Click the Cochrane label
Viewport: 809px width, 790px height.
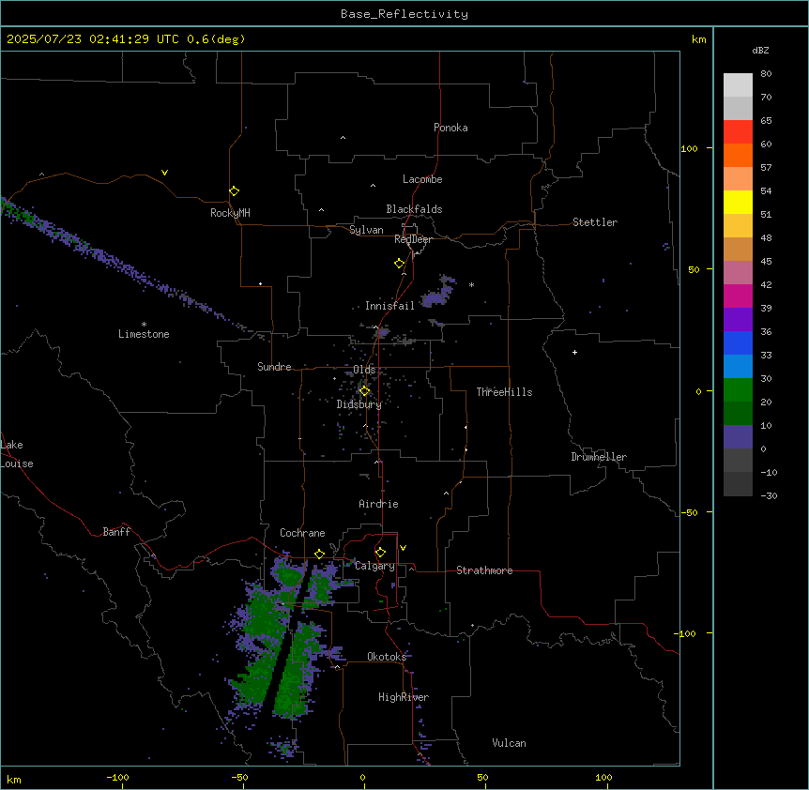coord(302,533)
